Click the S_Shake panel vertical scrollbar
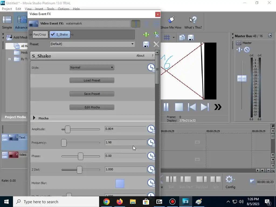Viewport: 276px width, 207px height. (x=157, y=70)
